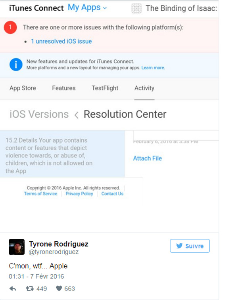Follow Tyrone with the Suivre button
This screenshot has width=238, height=300.
(190, 246)
